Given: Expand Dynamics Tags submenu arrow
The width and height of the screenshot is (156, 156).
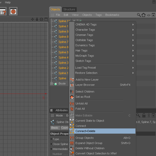Looking at the screenshot, I should click(133, 45).
